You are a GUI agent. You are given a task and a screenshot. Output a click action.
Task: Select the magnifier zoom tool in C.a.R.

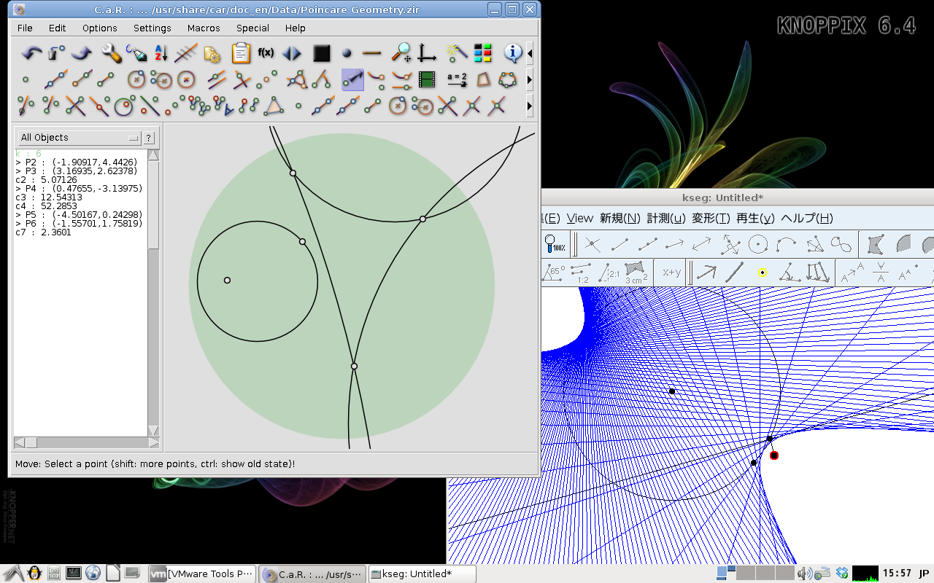pyautogui.click(x=401, y=53)
